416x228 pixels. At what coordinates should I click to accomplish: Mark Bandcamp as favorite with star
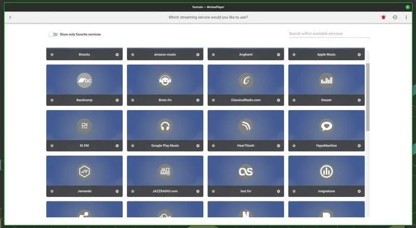point(52,100)
